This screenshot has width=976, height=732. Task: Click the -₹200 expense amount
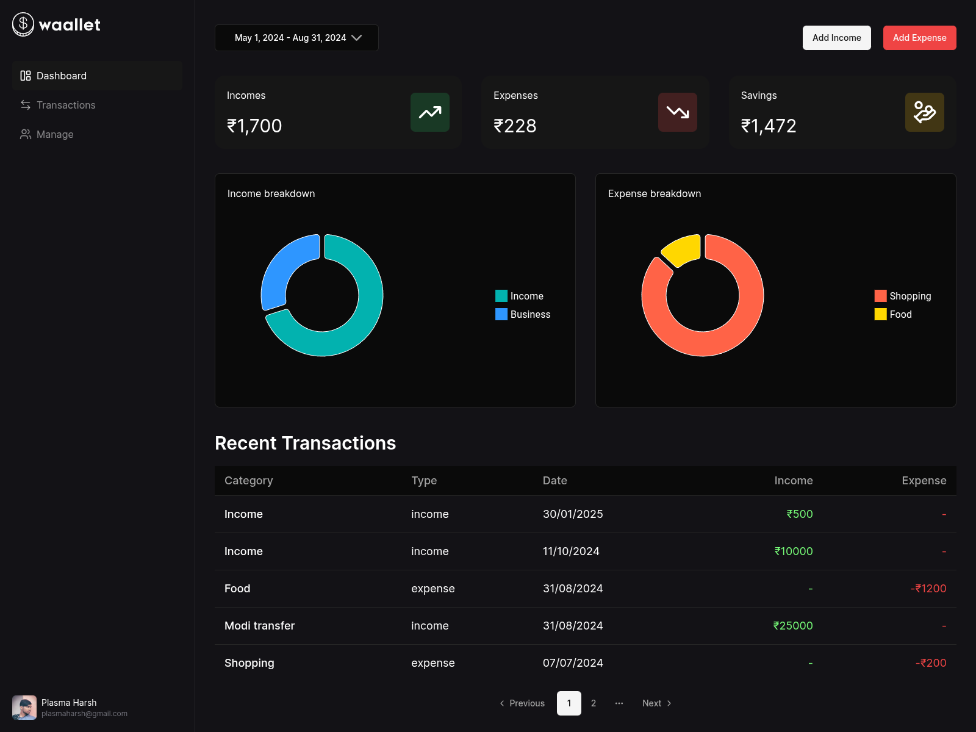tap(931, 663)
